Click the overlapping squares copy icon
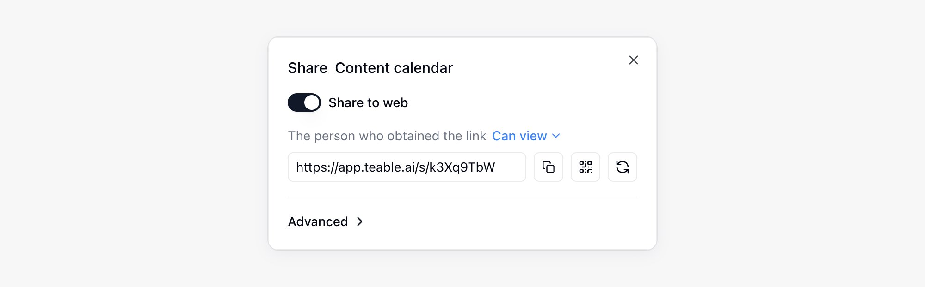This screenshot has height=287, width=925. pyautogui.click(x=549, y=167)
